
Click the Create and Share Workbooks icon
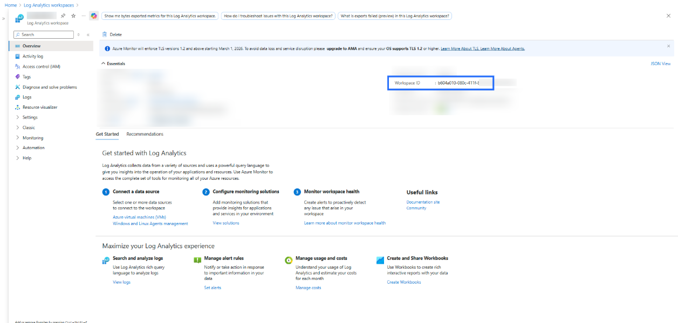[381, 261]
